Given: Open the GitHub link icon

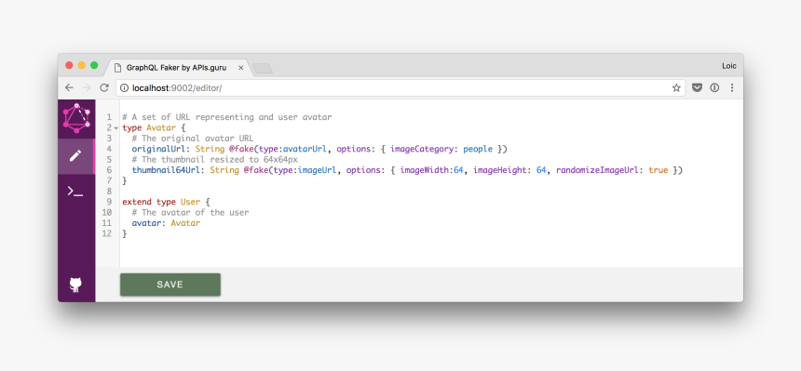Looking at the screenshot, I should (75, 285).
